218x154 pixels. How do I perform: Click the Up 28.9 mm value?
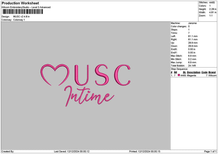point(193,43)
